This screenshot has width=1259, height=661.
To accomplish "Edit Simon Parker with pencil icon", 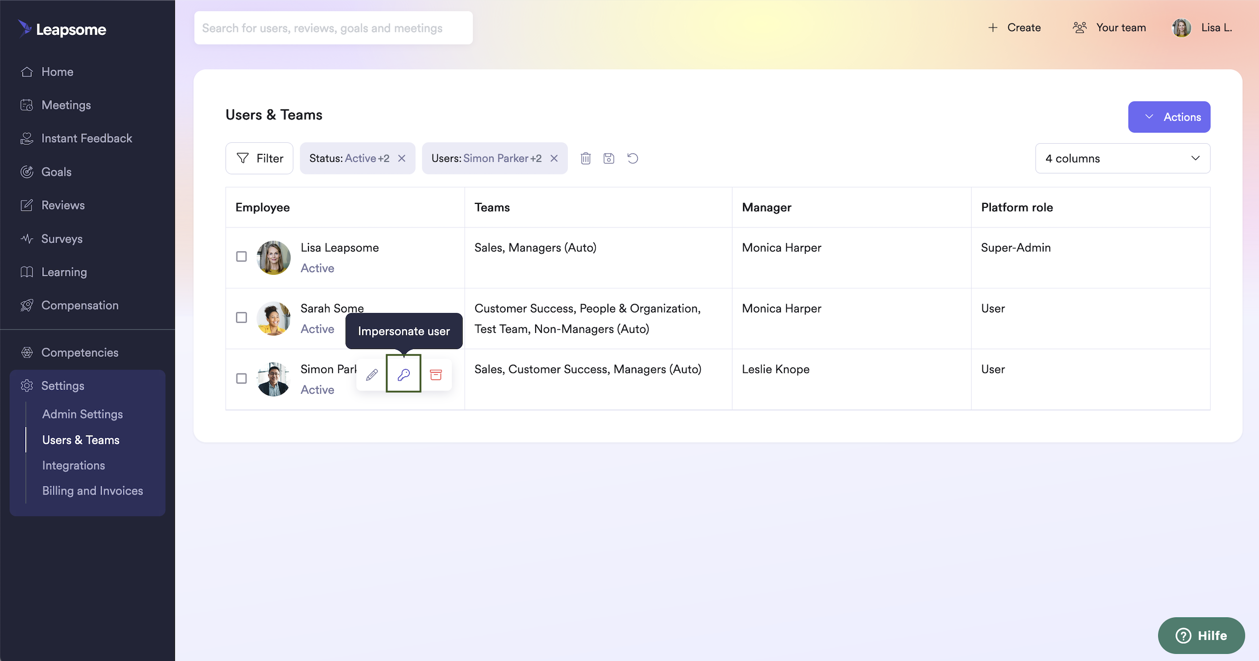I will pos(372,375).
